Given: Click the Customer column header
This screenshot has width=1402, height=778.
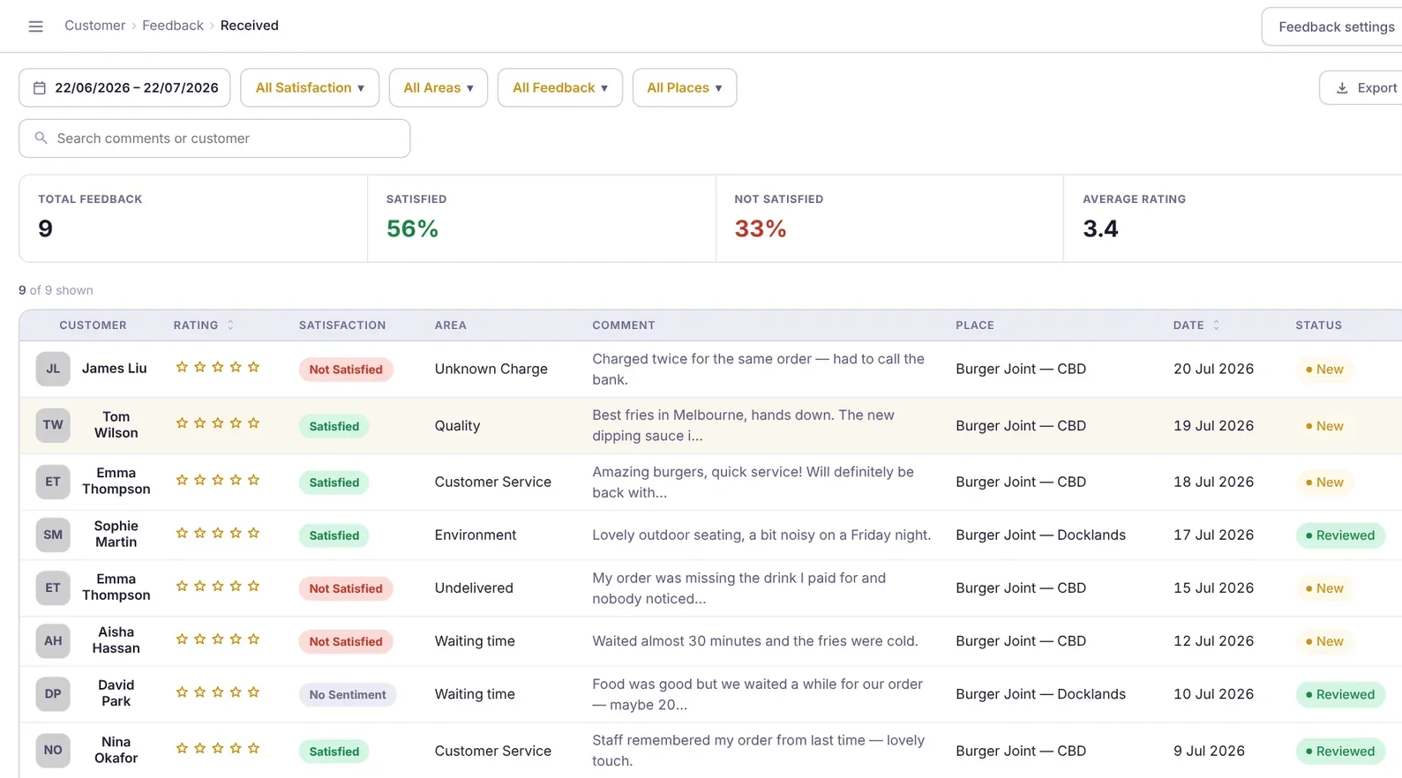Looking at the screenshot, I should [94, 325].
